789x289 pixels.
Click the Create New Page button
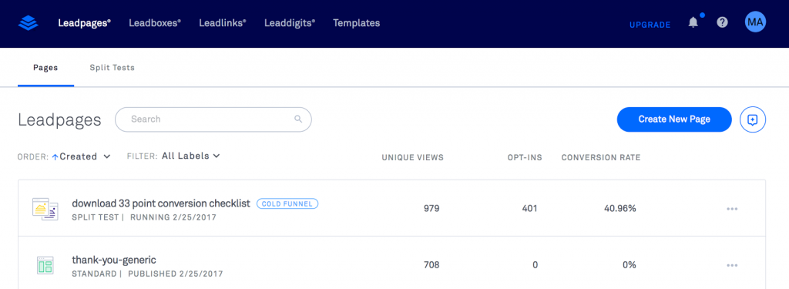click(674, 119)
